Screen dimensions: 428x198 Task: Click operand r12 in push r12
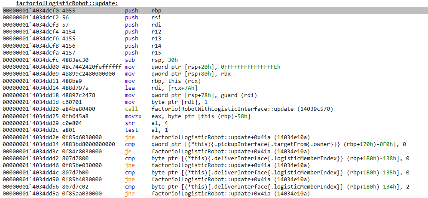[156, 32]
